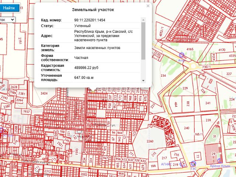
Task: Click the value Земли населенных пунктов
Action: click(97, 48)
